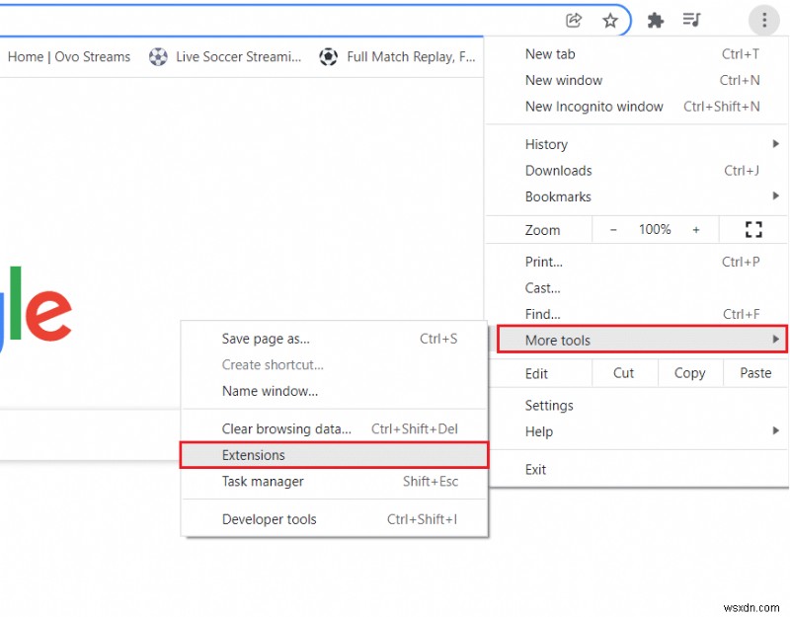Click + to increase page zoom

click(696, 229)
